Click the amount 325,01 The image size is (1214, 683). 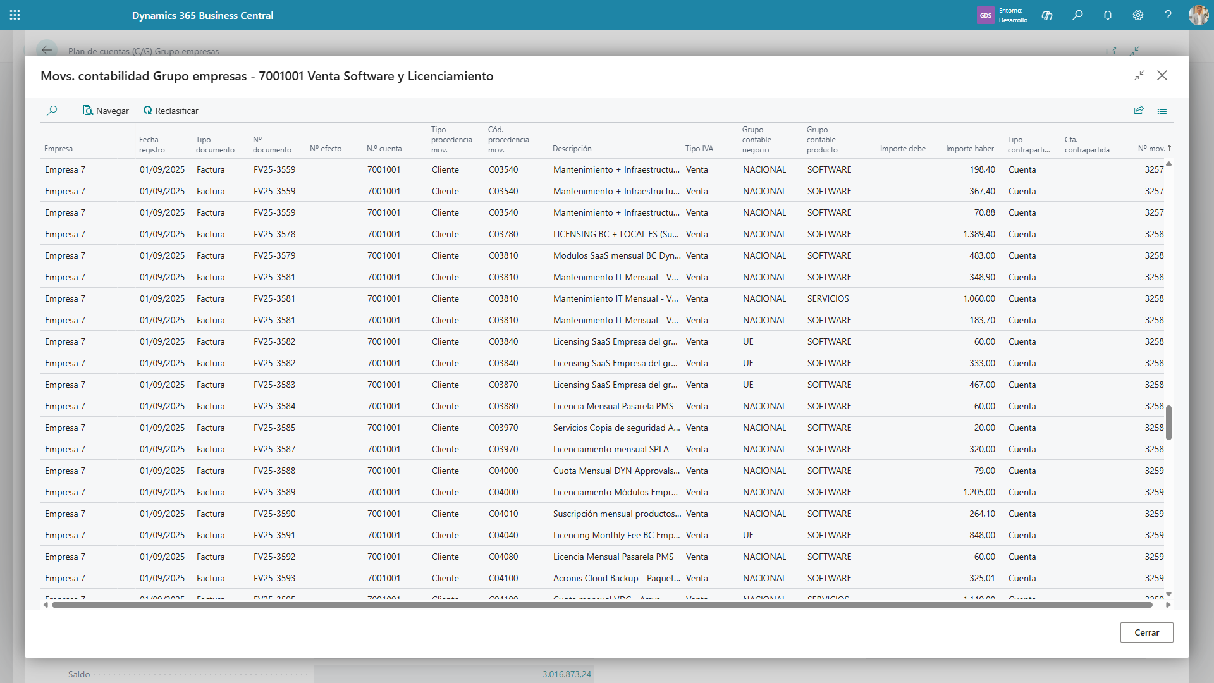click(x=982, y=578)
